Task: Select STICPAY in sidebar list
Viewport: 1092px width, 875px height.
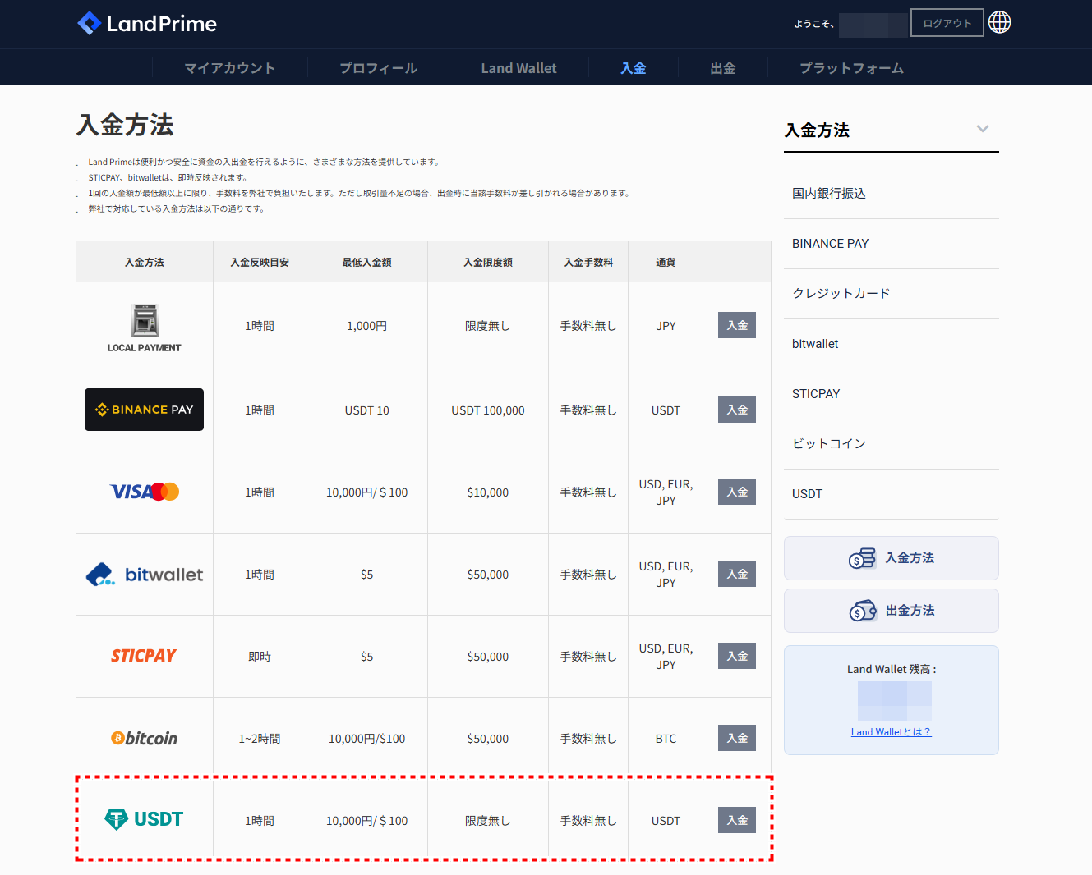Action: click(x=892, y=394)
